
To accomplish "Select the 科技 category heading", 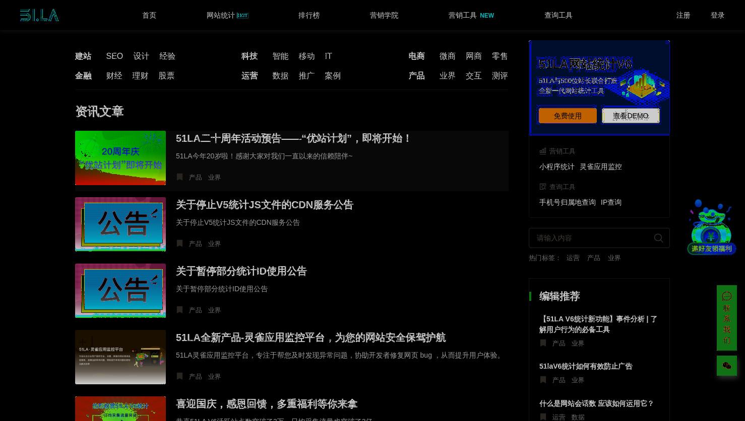I will [x=250, y=56].
